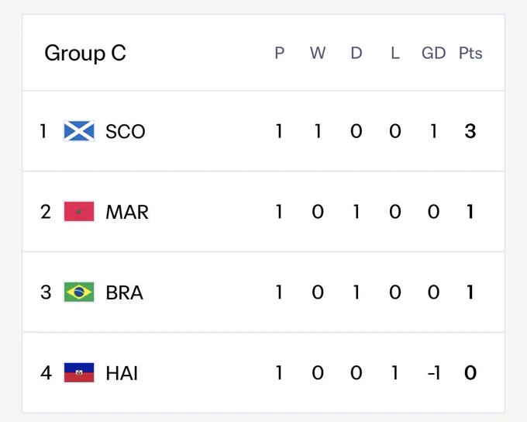Click rank number 2 beside MAR
The width and height of the screenshot is (527, 422).
point(46,212)
